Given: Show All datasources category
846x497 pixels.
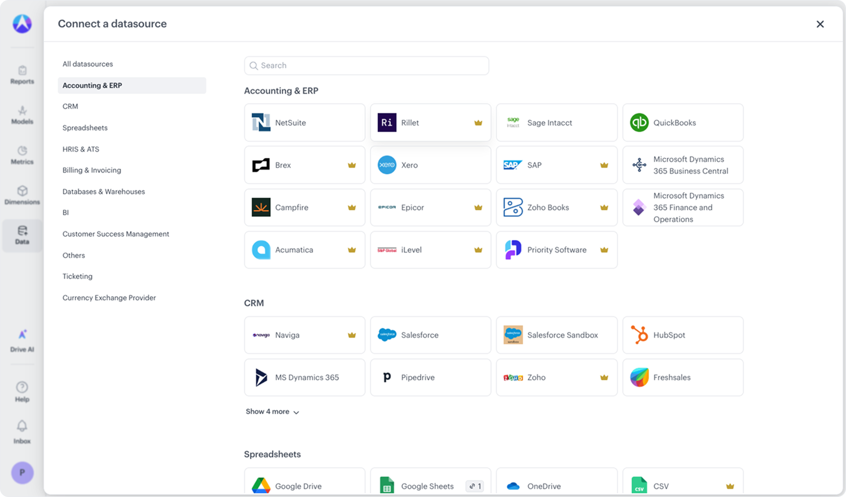Looking at the screenshot, I should (x=132, y=64).
